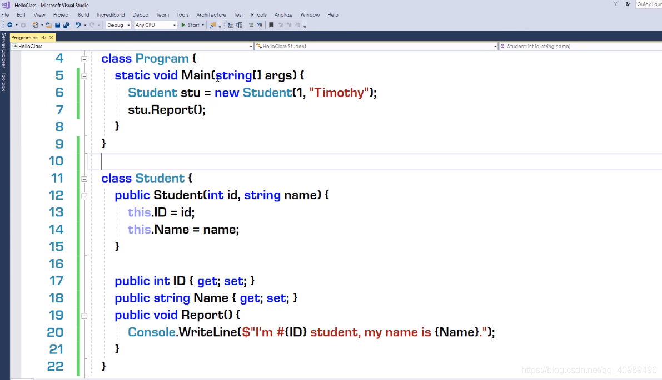Screen dimensions: 662x380
Task: Click the clear bookmarks icon
Action: pos(297,25)
